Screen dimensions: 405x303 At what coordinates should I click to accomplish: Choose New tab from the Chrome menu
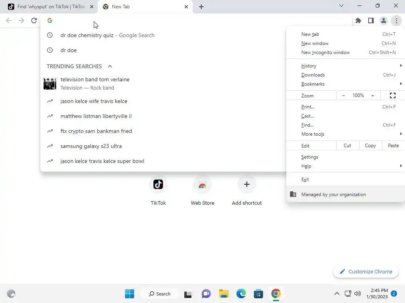(x=346, y=34)
